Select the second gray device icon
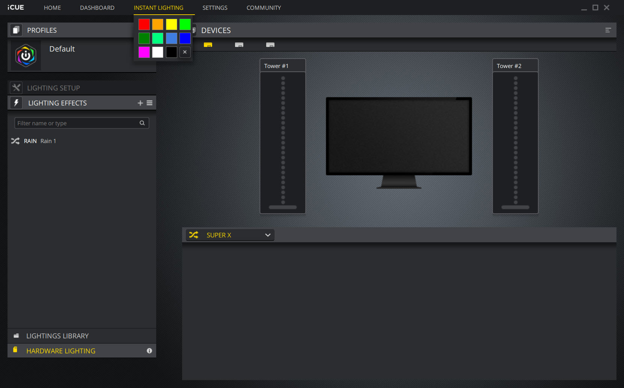Viewport: 624px width, 388px height. point(239,45)
